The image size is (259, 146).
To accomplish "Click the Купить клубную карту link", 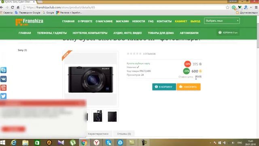I will point(138,63).
